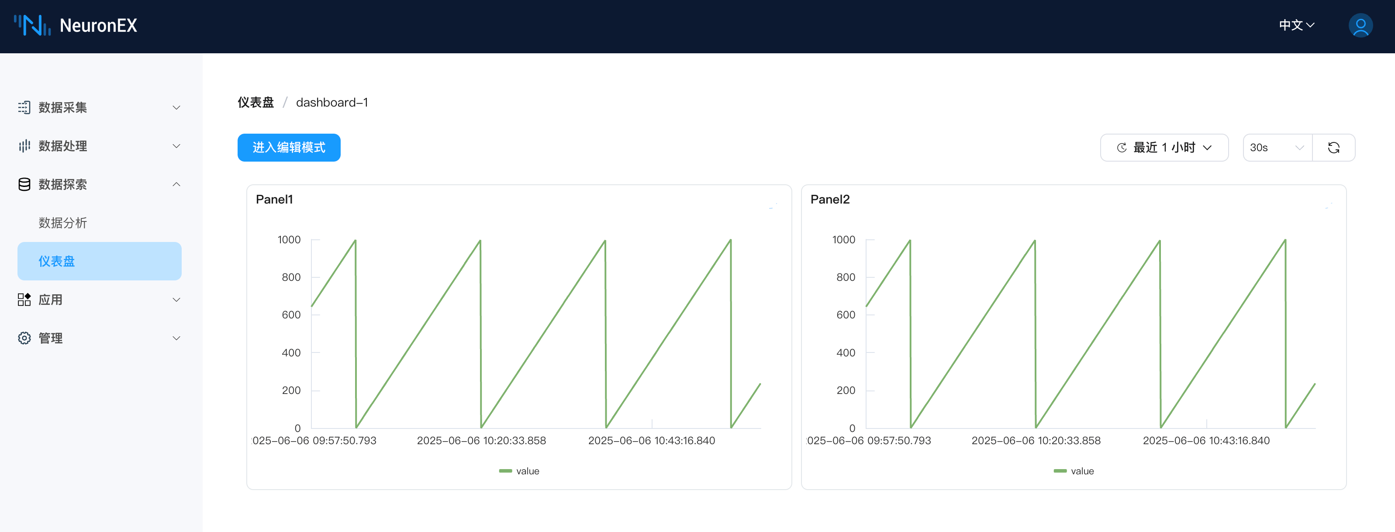Collapse the 数据探索 menu chevron

point(176,184)
